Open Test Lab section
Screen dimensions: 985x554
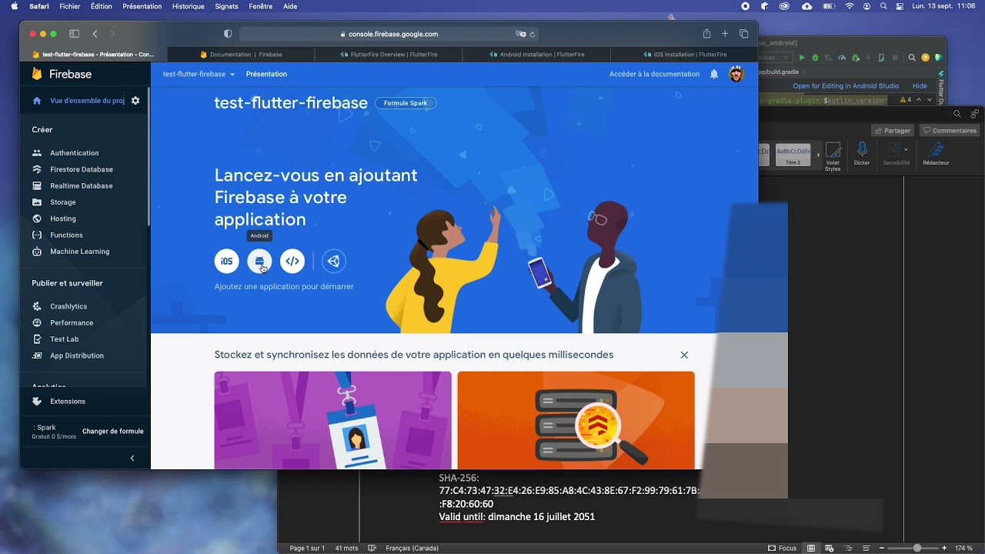tap(55, 339)
